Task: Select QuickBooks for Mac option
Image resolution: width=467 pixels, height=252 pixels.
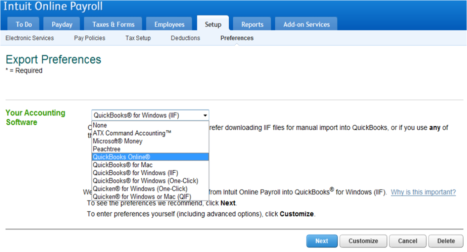Action: [150, 165]
